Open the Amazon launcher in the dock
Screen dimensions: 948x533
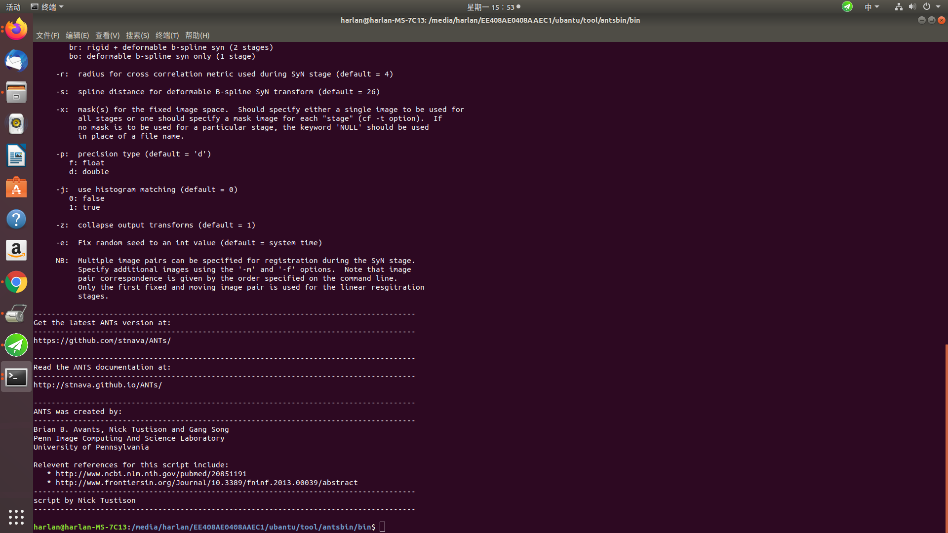16,250
